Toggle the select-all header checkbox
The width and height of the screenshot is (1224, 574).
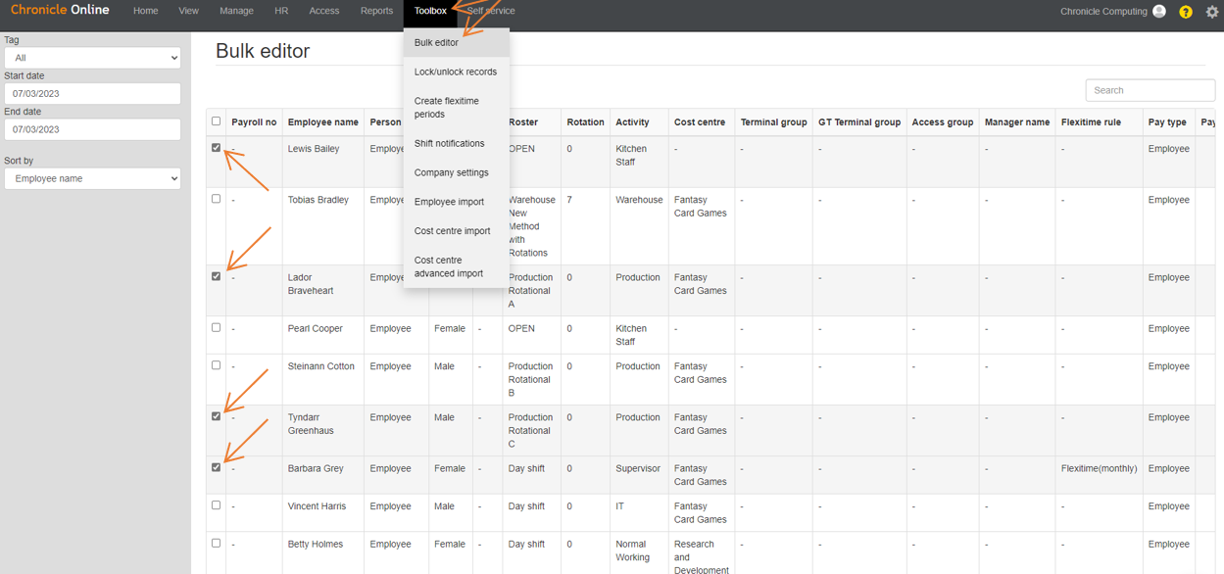click(x=217, y=121)
